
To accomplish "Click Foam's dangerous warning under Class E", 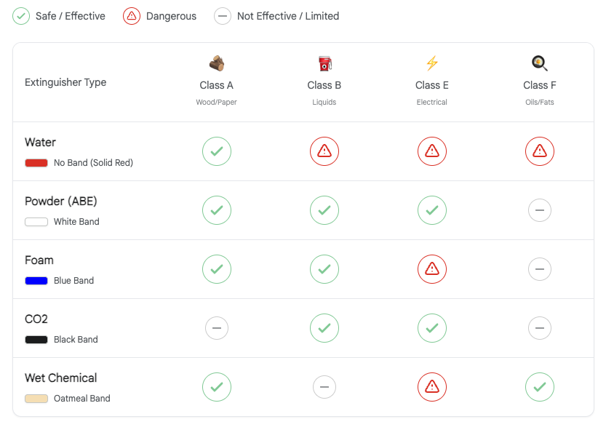I will [x=432, y=269].
